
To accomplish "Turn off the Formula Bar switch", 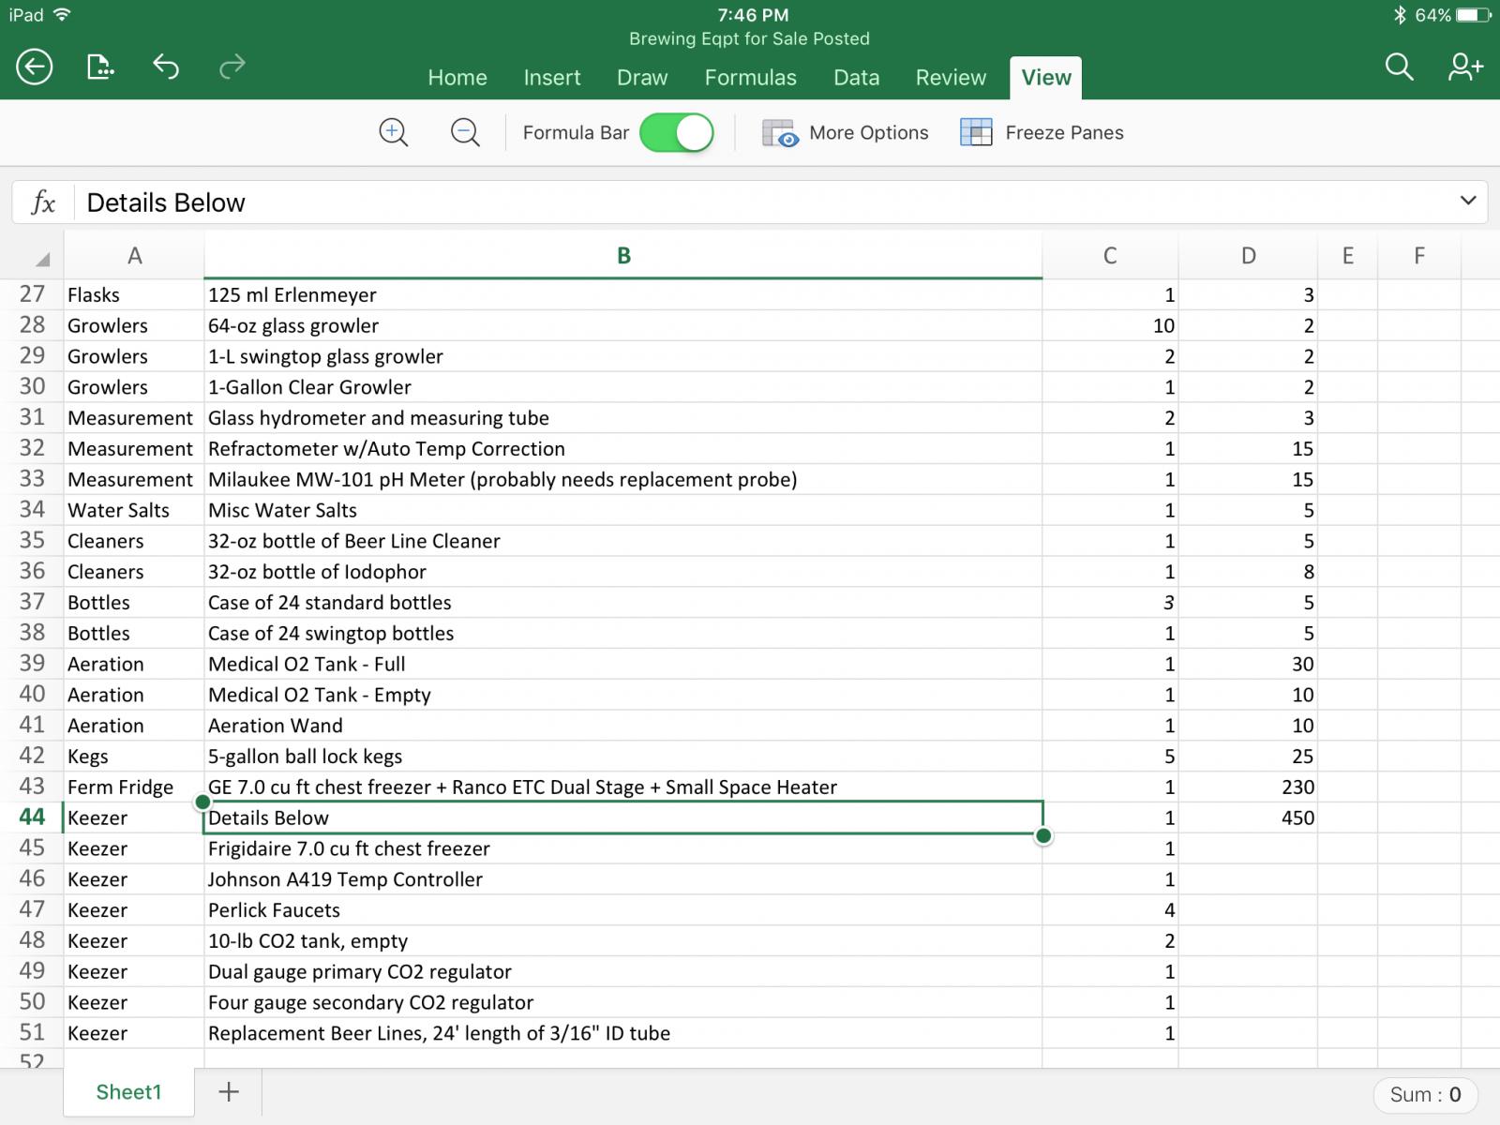I will (676, 133).
